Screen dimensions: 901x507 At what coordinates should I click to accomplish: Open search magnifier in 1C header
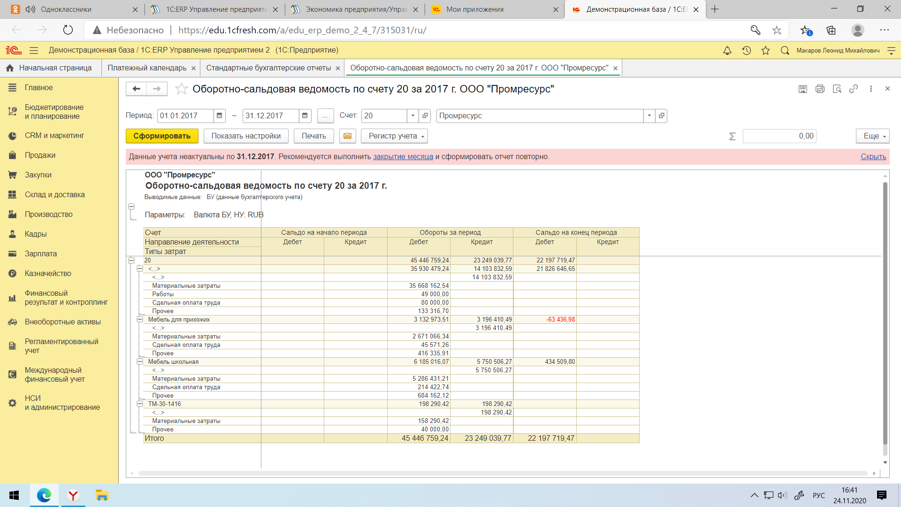[785, 50]
